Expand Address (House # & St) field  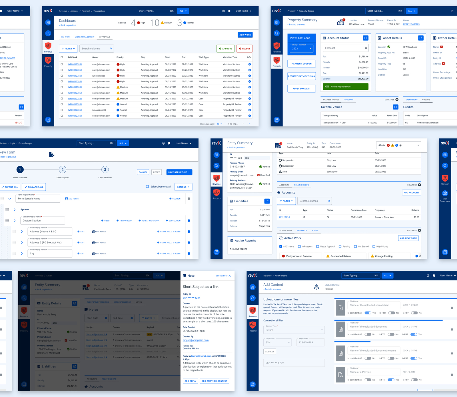pos(22,232)
